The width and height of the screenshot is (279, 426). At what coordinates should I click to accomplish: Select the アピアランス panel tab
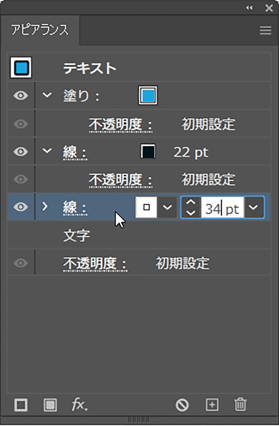(40, 30)
